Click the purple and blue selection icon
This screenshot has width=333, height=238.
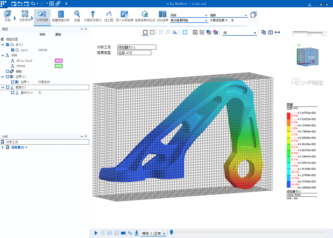click(216, 32)
